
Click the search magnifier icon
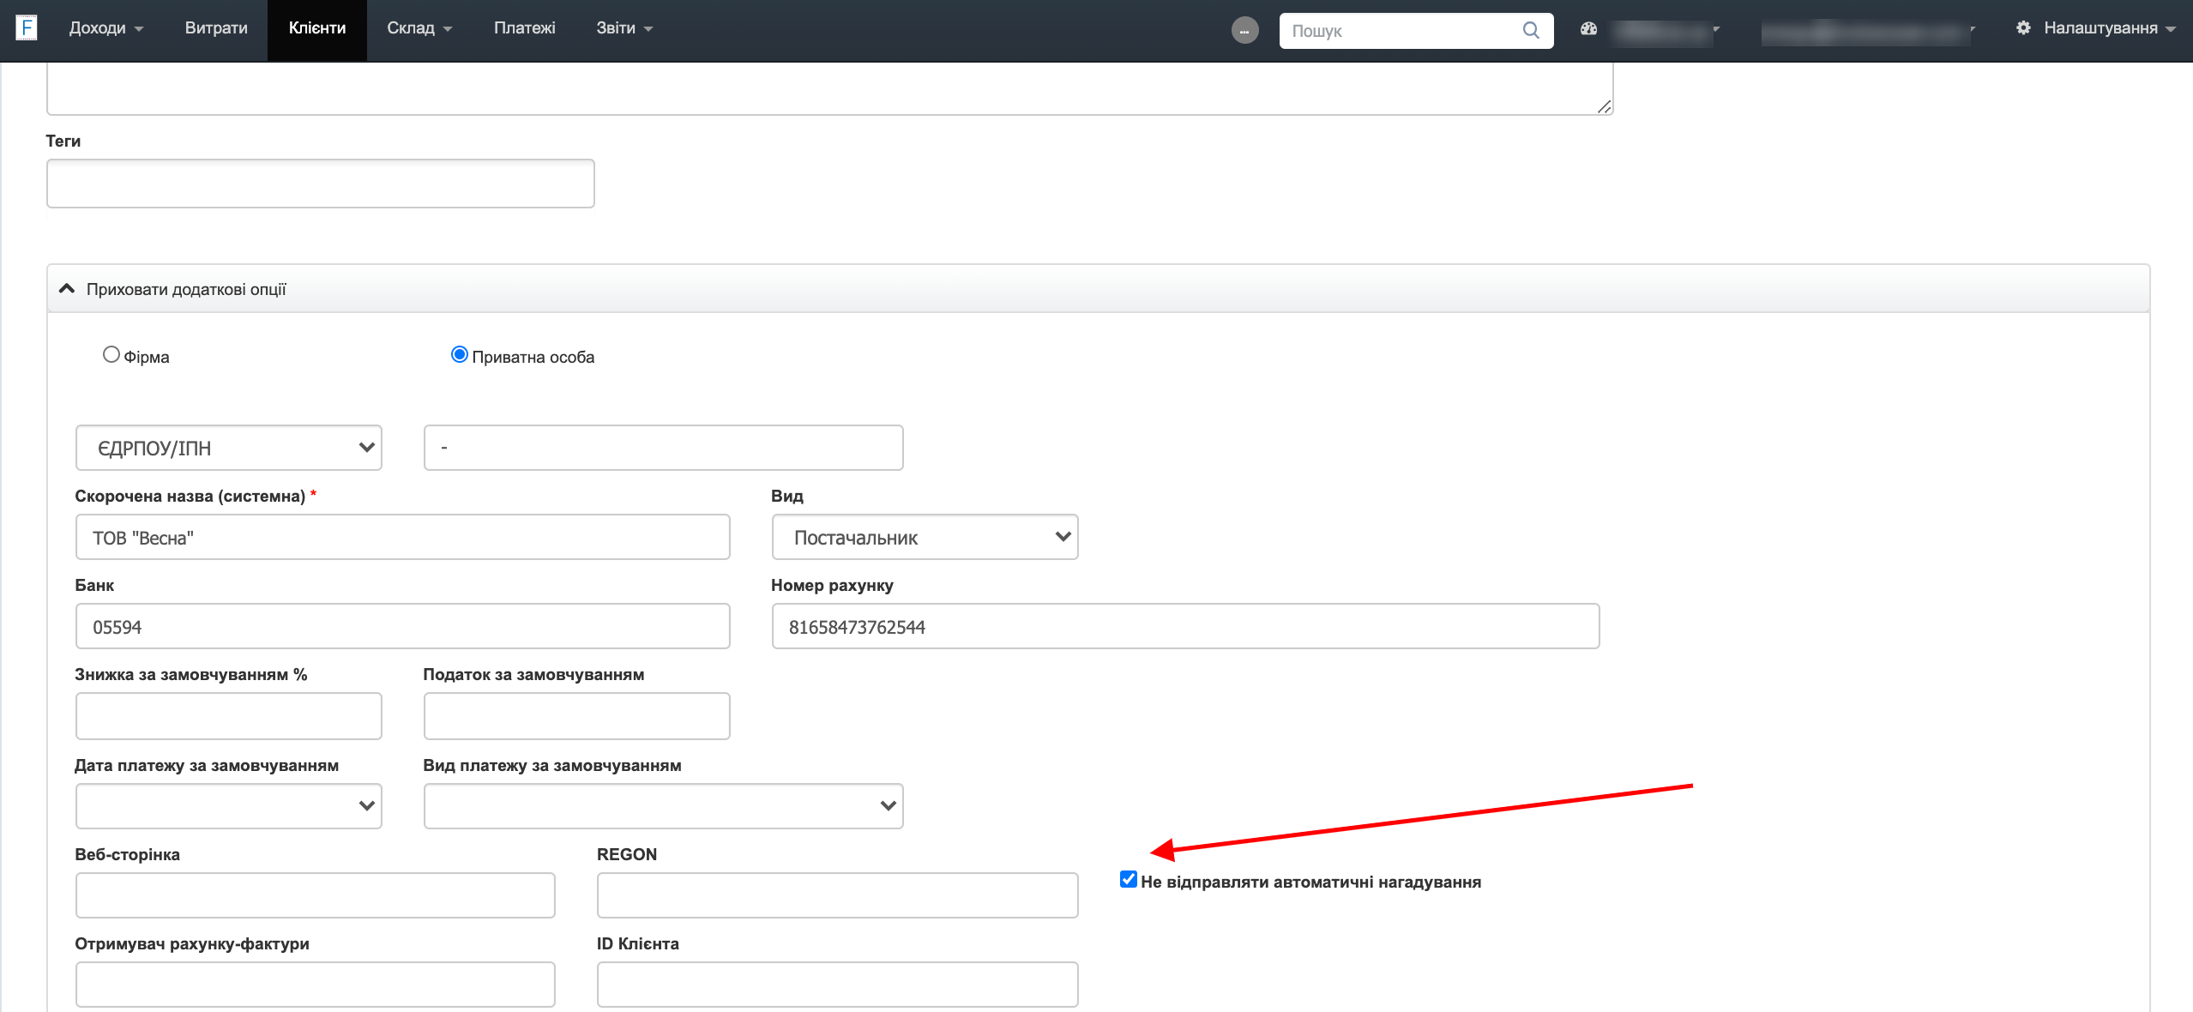pyautogui.click(x=1530, y=31)
